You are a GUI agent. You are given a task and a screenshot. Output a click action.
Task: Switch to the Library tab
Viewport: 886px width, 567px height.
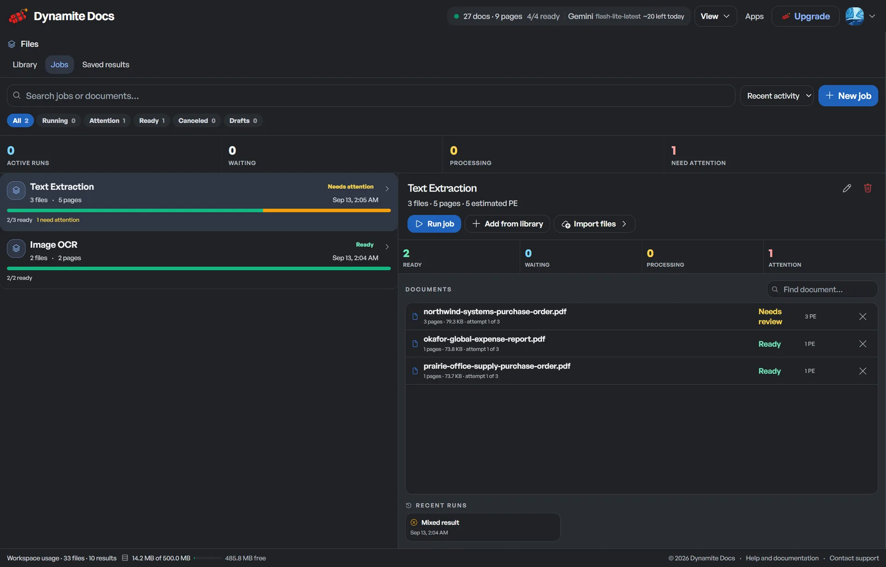[x=24, y=65]
